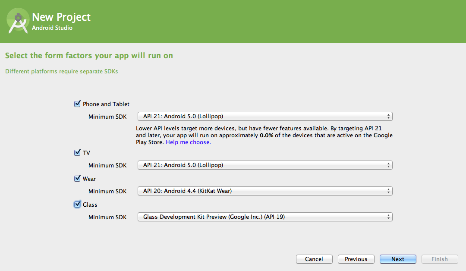Disable the TV form factor checkbox
The width and height of the screenshot is (466, 271).
point(78,153)
